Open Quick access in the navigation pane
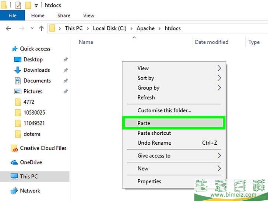The image size is (268, 201). coord(35,49)
